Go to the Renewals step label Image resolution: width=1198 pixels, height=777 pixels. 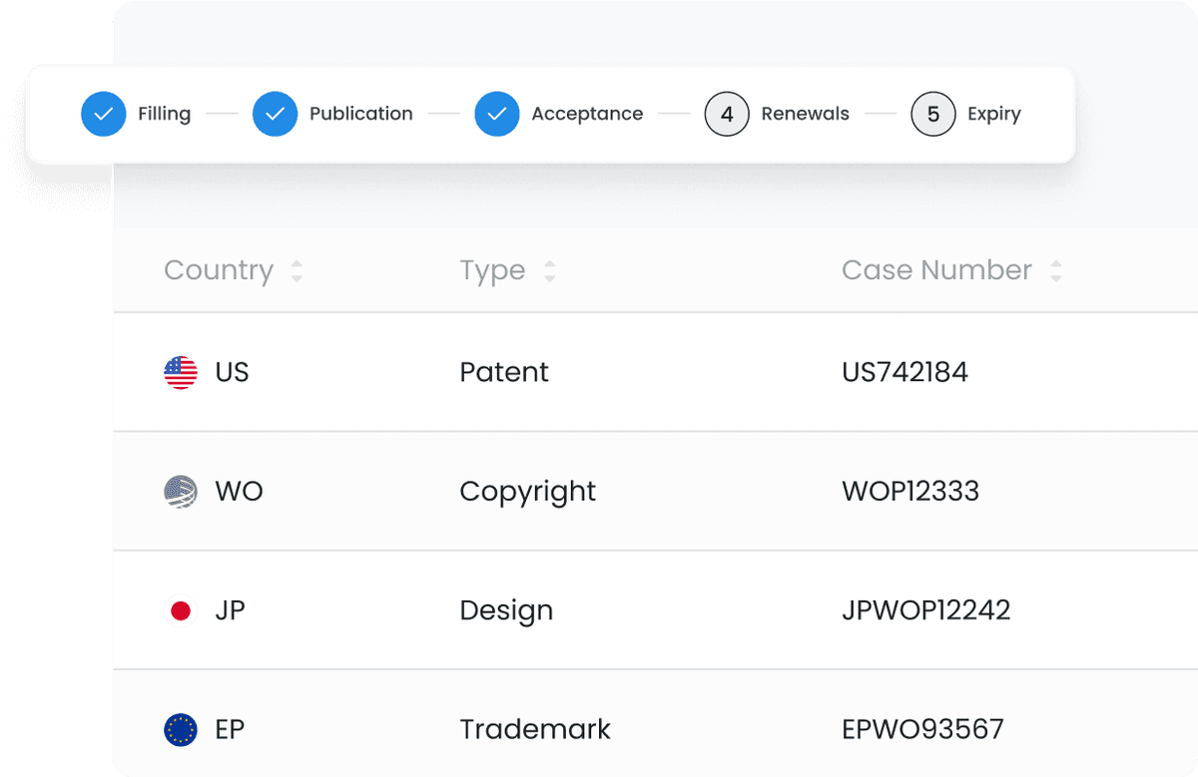(806, 114)
